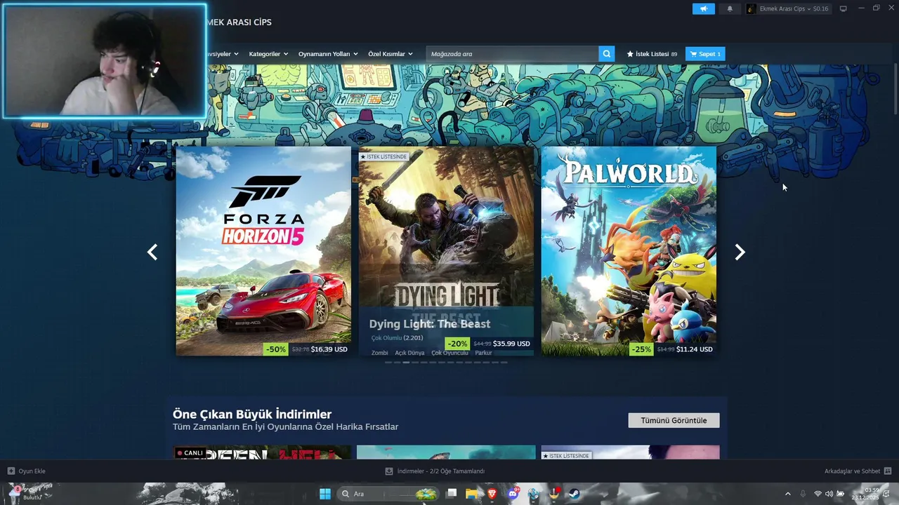Click the -50% discount badge
The height and width of the screenshot is (505, 899).
point(275,349)
